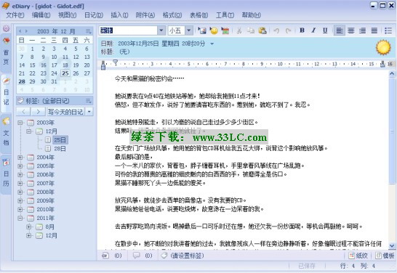Image resolution: width=397 pixels, height=273 pixels.
Task: Click 请设置标签 to set tags
Action: click(x=187, y=256)
